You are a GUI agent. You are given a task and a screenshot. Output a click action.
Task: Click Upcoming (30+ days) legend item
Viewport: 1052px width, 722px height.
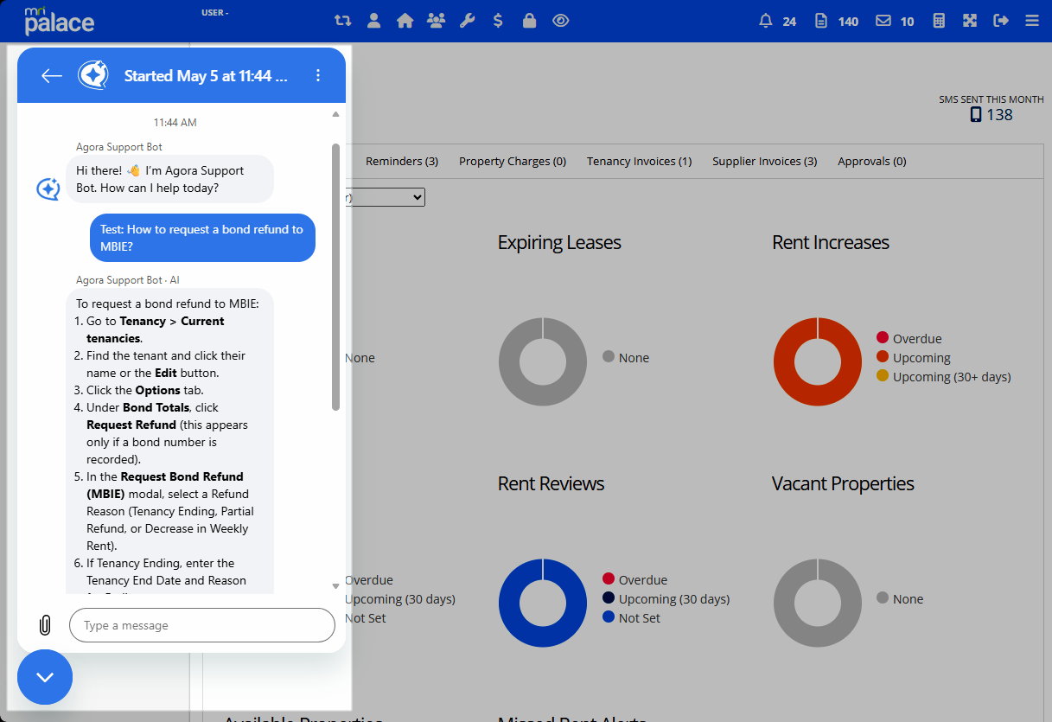click(x=944, y=377)
